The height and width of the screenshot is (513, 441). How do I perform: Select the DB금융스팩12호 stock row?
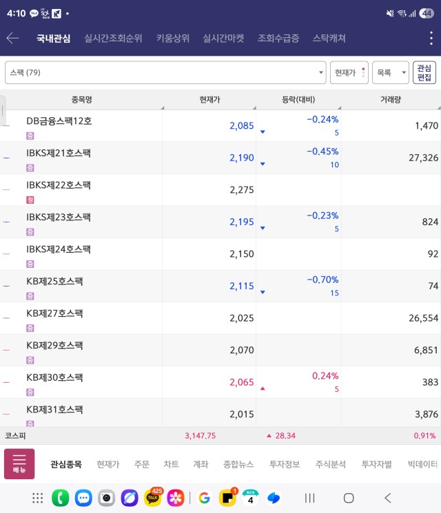tap(220, 126)
